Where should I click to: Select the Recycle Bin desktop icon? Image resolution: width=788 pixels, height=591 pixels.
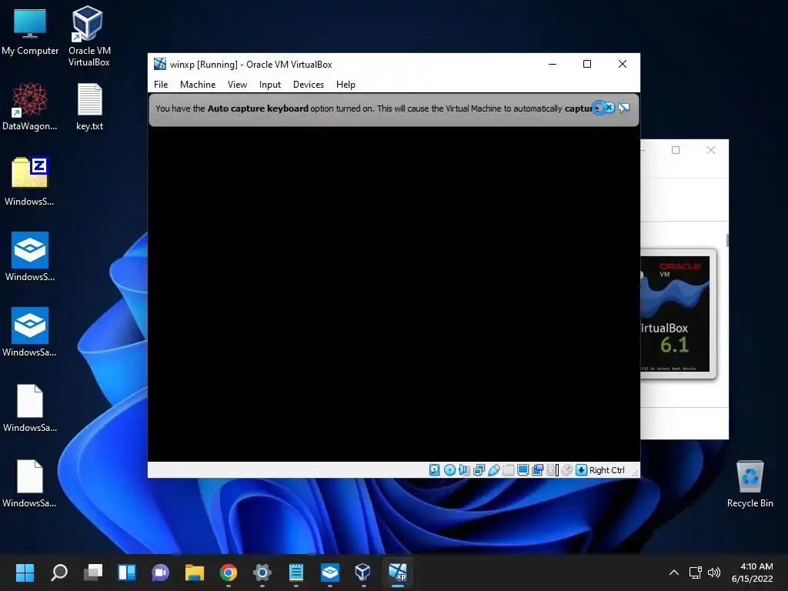coord(750,484)
